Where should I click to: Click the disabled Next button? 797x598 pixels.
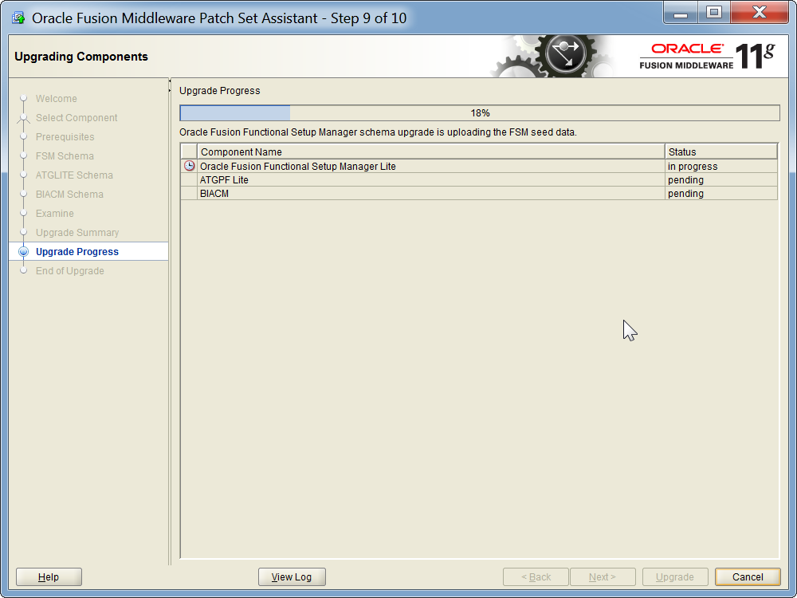pos(603,576)
